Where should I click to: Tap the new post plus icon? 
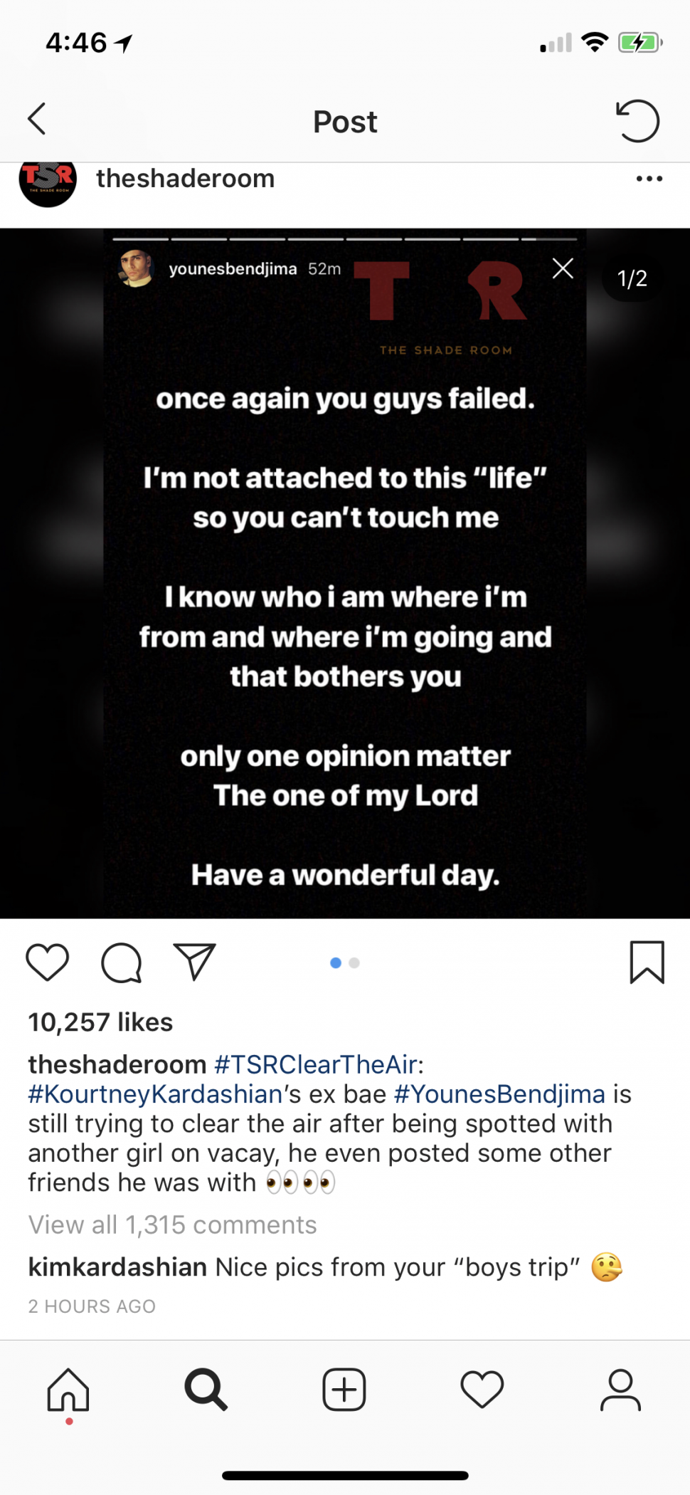click(344, 1390)
